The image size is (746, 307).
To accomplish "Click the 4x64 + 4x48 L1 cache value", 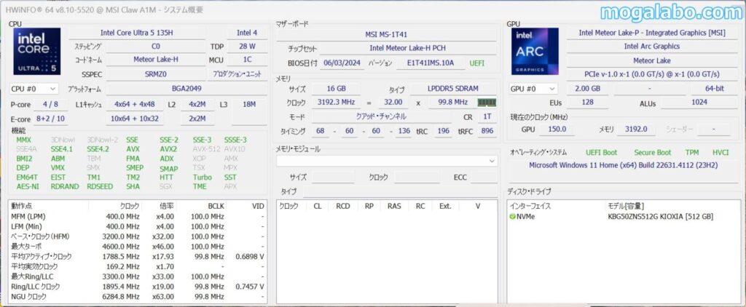I will pos(135,104).
